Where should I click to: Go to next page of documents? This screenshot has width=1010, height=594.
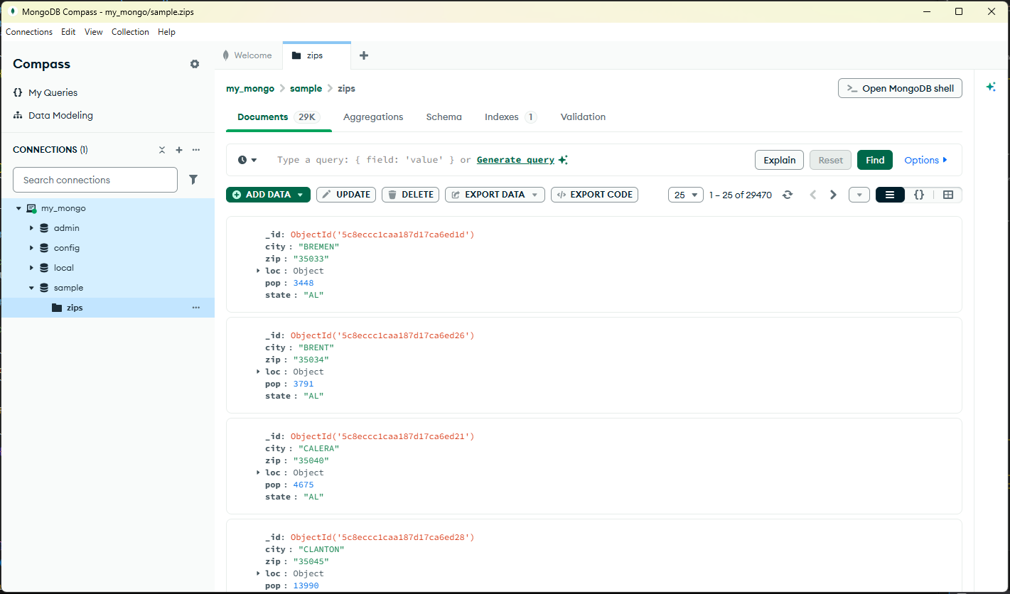point(833,194)
